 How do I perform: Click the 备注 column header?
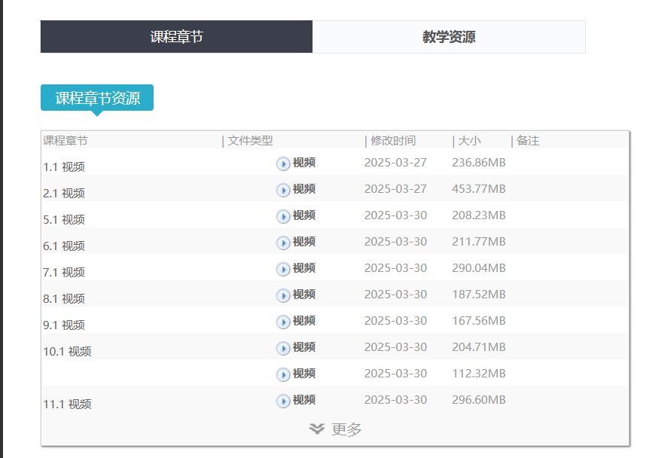(x=528, y=141)
